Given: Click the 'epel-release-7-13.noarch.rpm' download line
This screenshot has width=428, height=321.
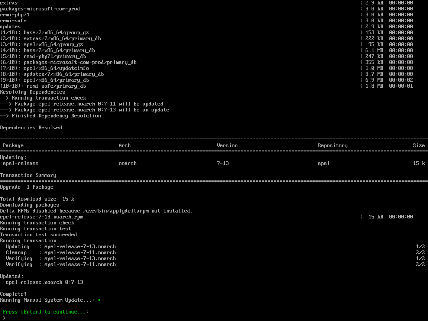Looking at the screenshot, I should [42, 217].
